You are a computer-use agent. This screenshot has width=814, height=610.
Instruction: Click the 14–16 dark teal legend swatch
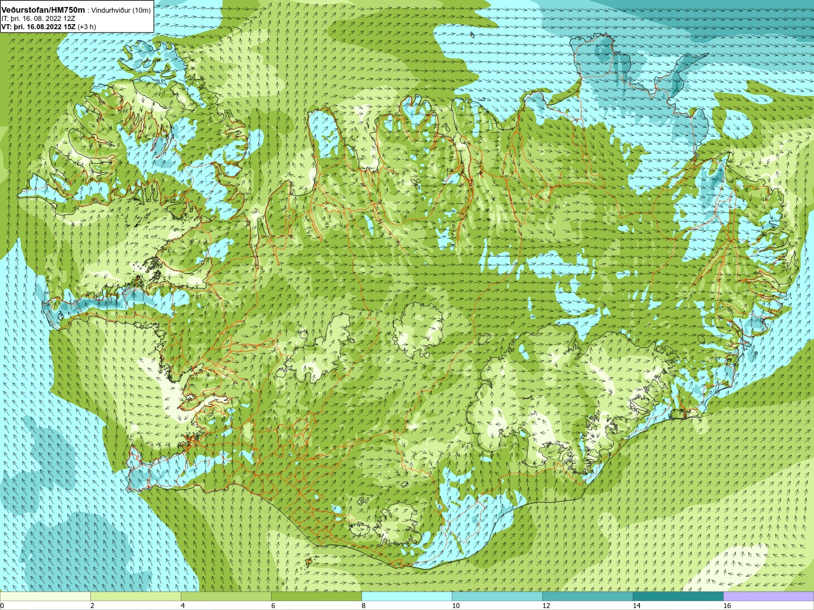(x=678, y=597)
